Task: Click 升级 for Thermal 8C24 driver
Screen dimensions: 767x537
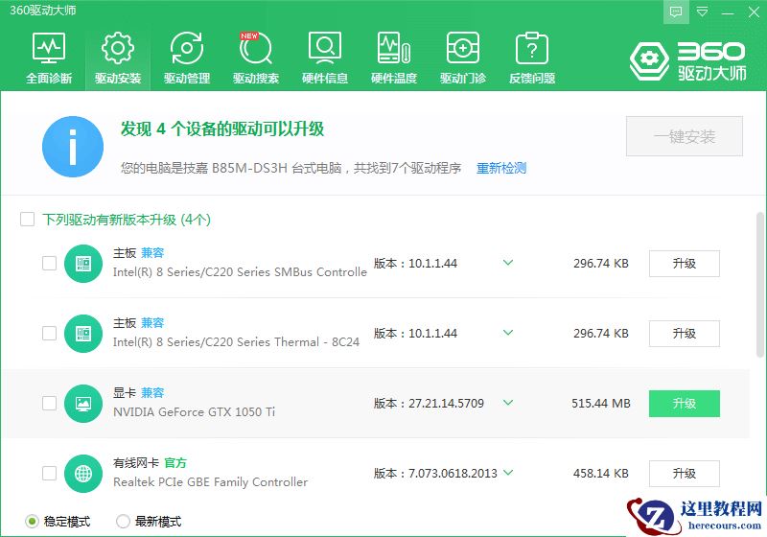Action: 685,334
